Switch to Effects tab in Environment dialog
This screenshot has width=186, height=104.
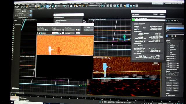[62, 18]
